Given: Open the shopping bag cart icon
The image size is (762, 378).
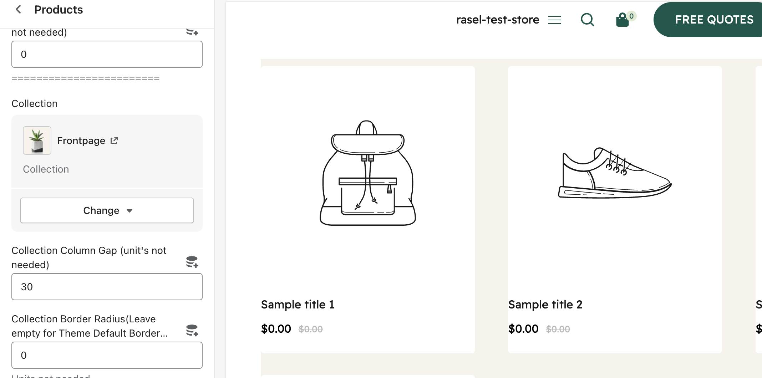Looking at the screenshot, I should point(623,20).
